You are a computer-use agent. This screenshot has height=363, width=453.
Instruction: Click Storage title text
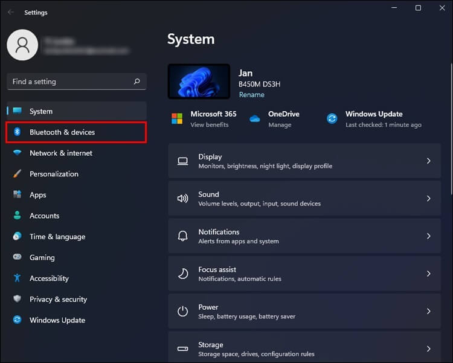pos(211,345)
